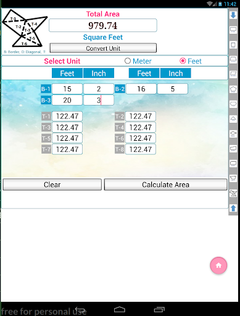This screenshot has height=316, width=240.
Task: Open the multi-triangle shape diagram thumbnail
Action: (25, 29)
